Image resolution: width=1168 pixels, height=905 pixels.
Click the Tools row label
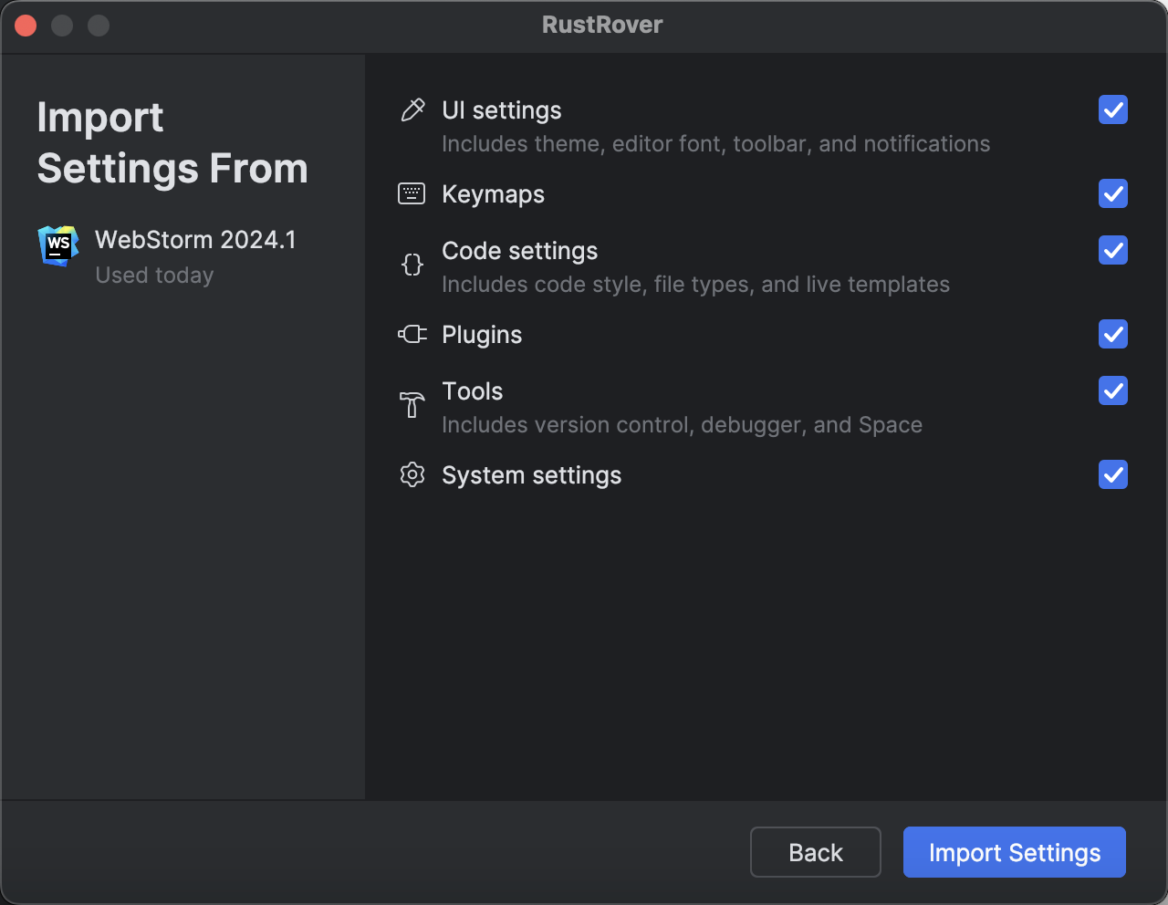tap(472, 390)
